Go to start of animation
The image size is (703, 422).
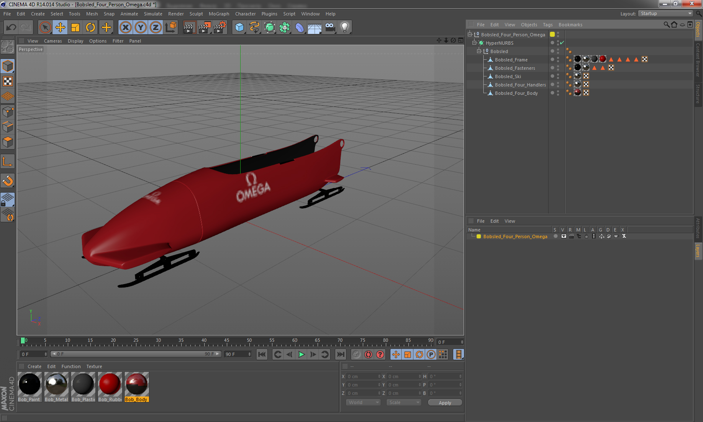(262, 354)
